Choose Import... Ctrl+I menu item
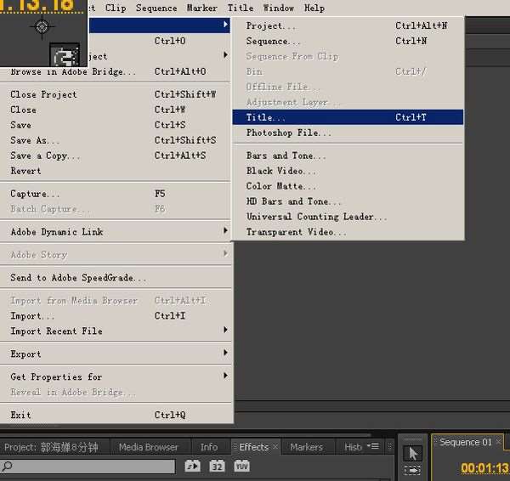Image resolution: width=510 pixels, height=481 pixels. point(115,316)
